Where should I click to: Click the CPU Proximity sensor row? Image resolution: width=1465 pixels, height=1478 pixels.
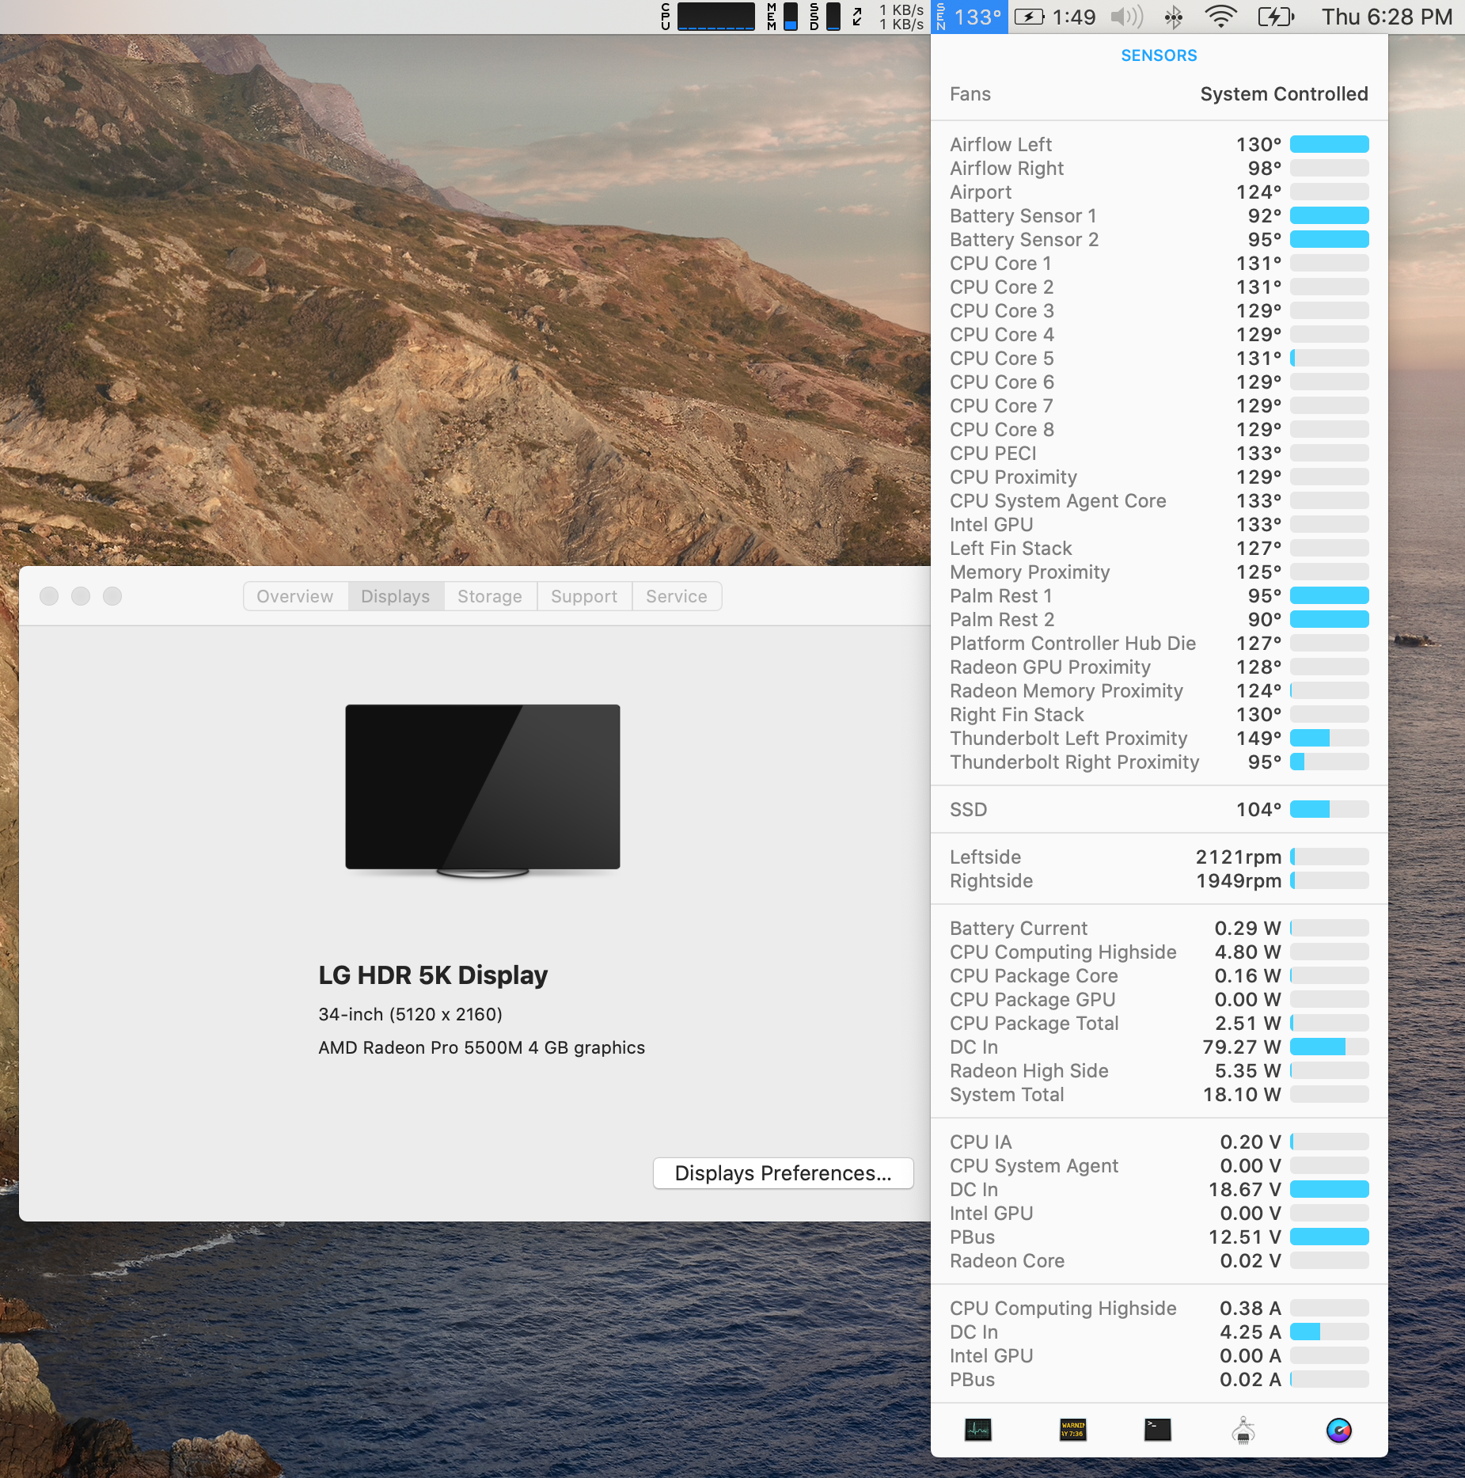coord(1159,477)
